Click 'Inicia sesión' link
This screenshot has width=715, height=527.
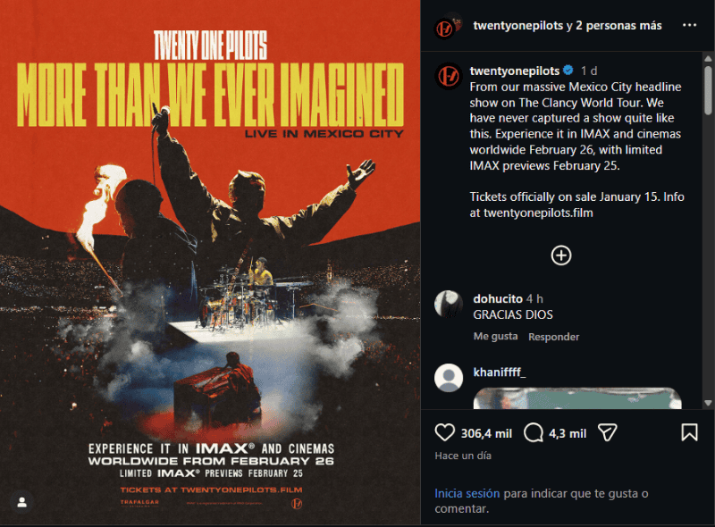tap(467, 493)
